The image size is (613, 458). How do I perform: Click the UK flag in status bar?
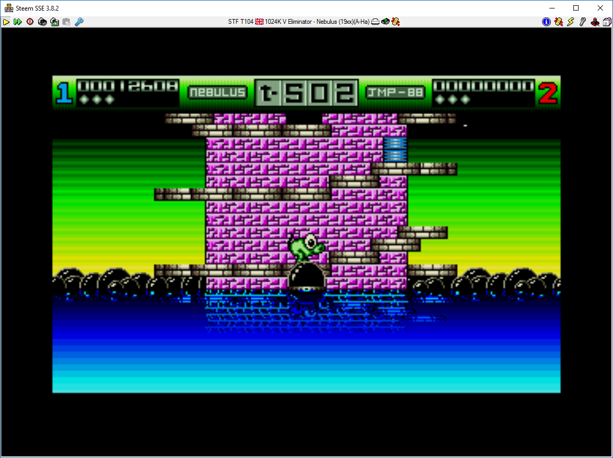259,22
